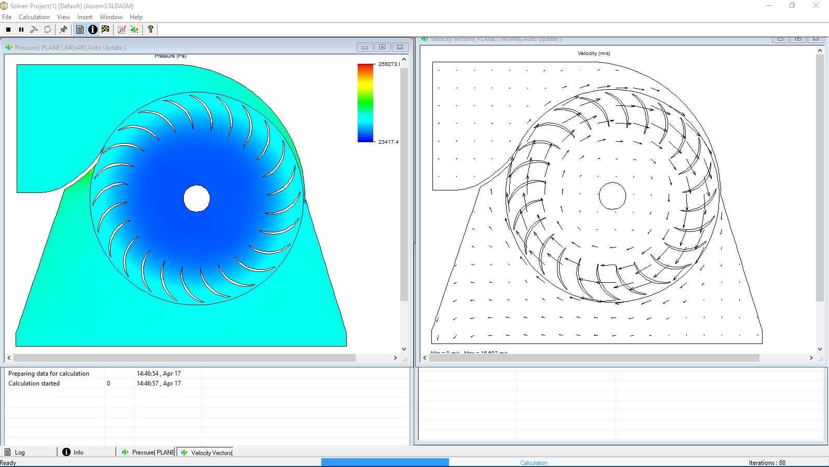The height and width of the screenshot is (467, 829).
Task: Click the Pressure window scroll-left arrow
Action: [x=9, y=358]
